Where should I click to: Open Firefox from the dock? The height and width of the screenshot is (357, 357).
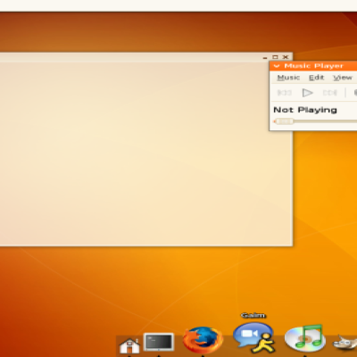click(203, 340)
